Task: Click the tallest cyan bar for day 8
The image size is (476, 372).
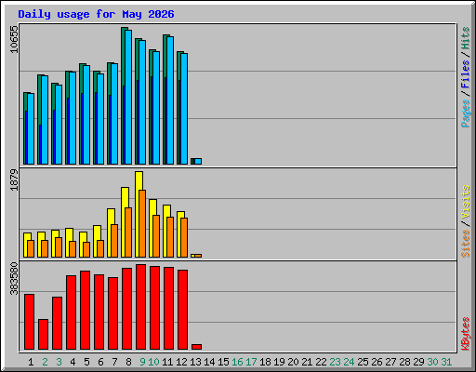Action: 128,97
